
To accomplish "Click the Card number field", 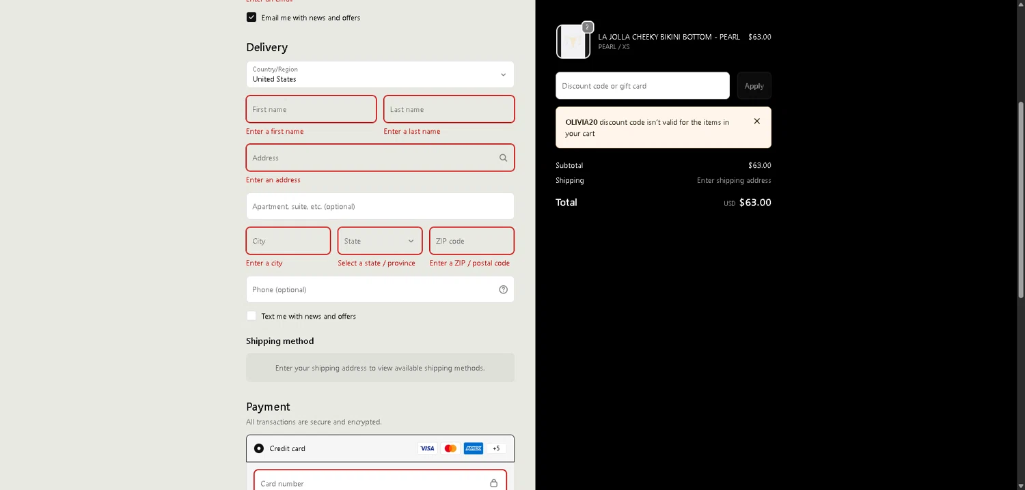I will [x=380, y=480].
